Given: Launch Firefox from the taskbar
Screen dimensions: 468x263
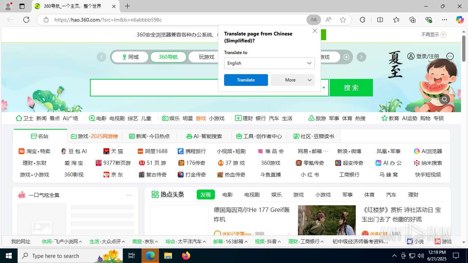Looking at the screenshot, I should click(x=186, y=256).
